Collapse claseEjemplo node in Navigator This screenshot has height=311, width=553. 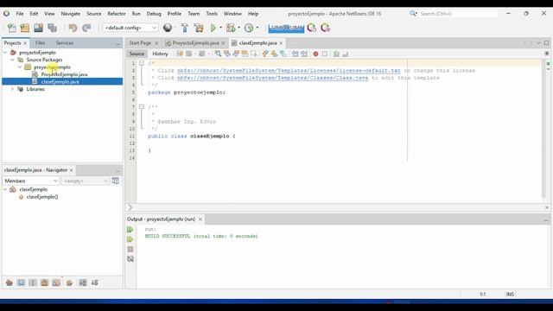click(x=5, y=189)
